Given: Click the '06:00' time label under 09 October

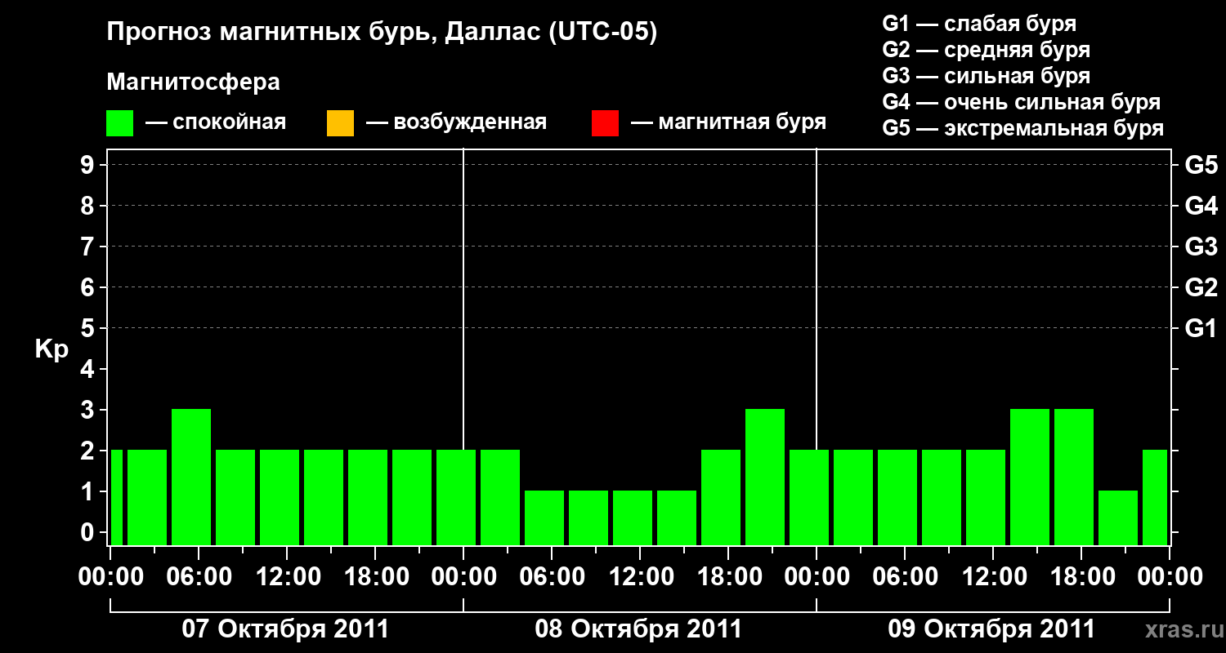Looking at the screenshot, I should (905, 576).
